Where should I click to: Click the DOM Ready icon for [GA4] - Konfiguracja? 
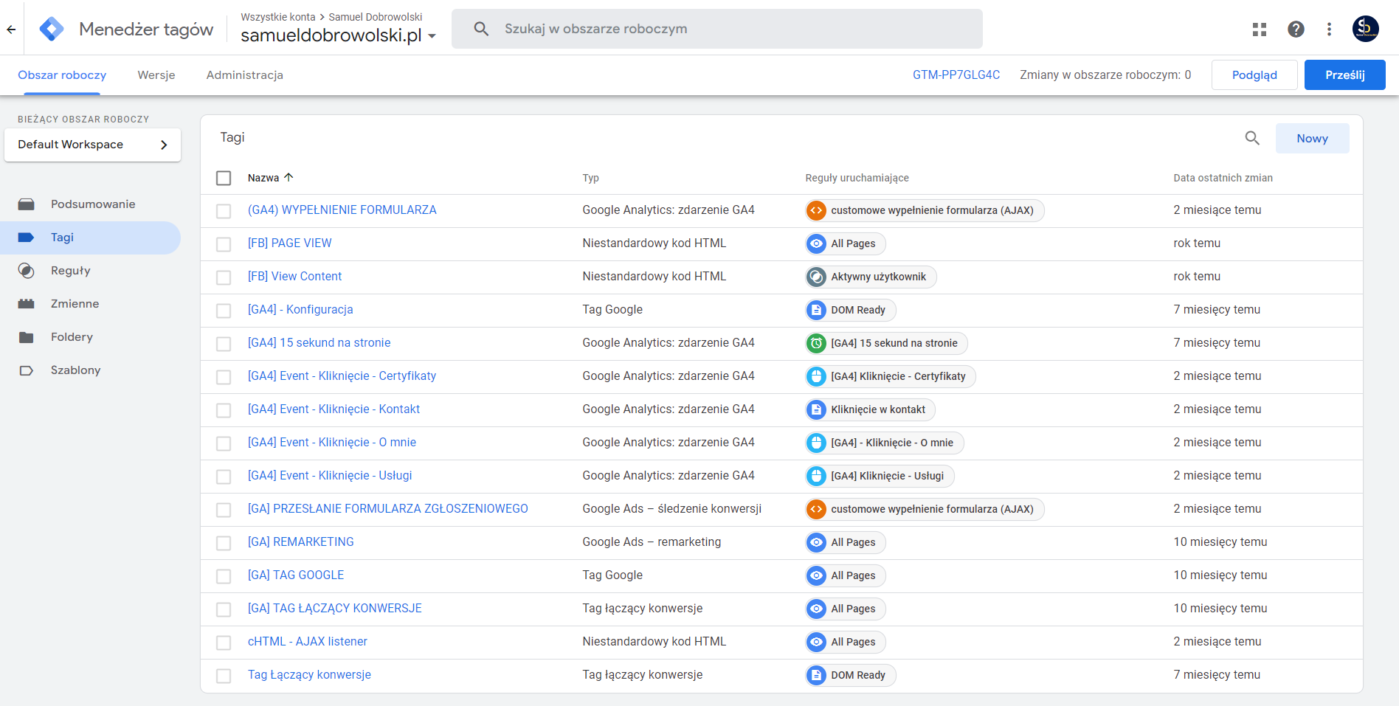(816, 310)
